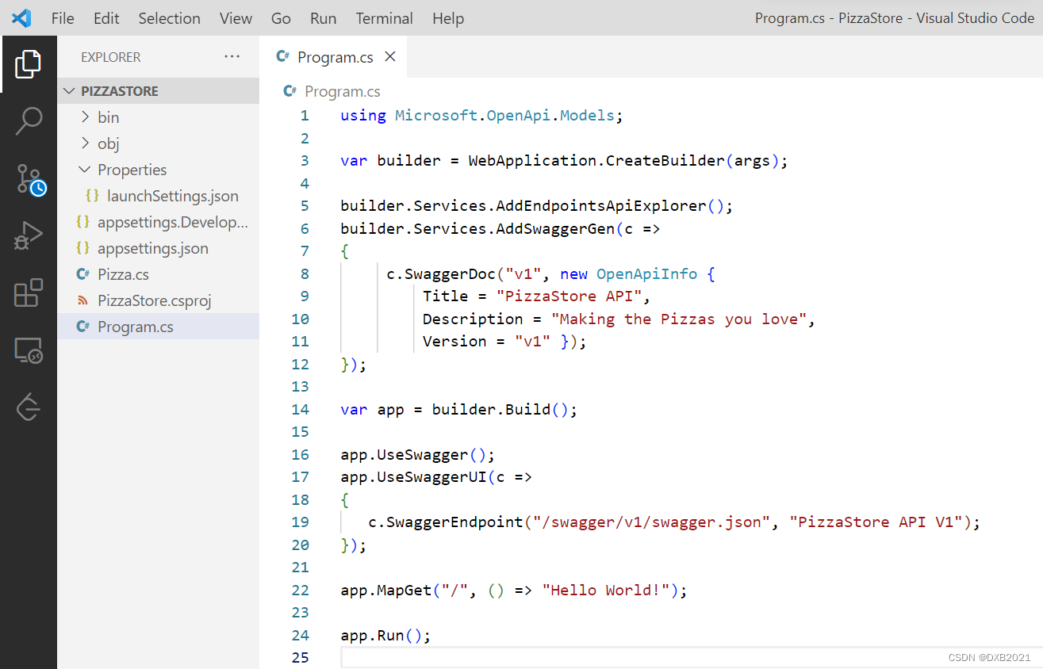Open PizzaStore.csproj file

point(154,300)
